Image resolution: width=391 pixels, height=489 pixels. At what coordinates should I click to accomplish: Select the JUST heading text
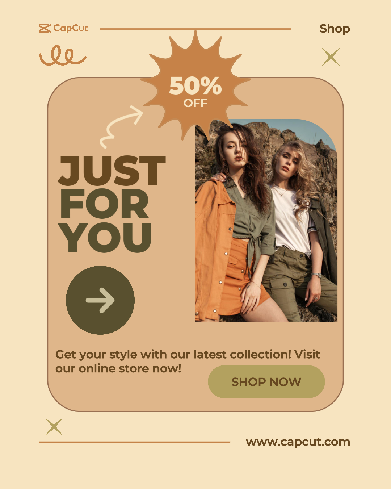point(112,171)
